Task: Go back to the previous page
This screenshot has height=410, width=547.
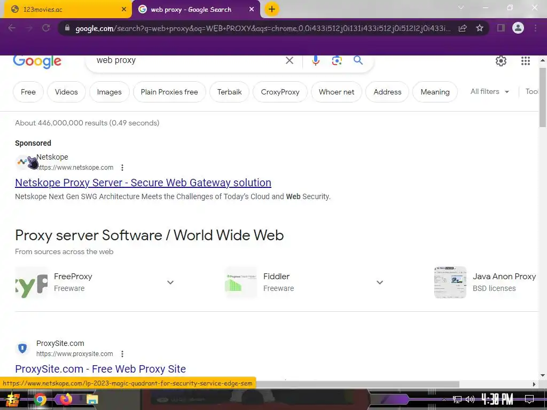Action: click(12, 28)
